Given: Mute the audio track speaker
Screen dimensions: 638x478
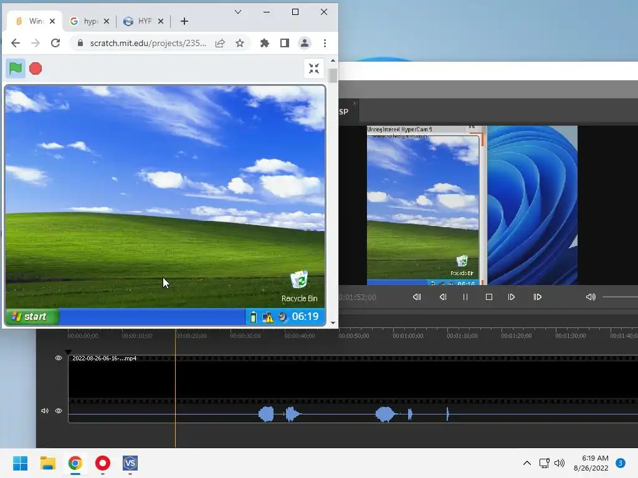Looking at the screenshot, I should coord(45,411).
